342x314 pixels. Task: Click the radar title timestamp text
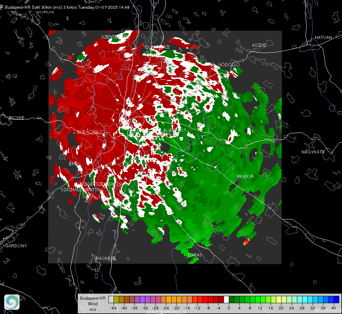67,7
